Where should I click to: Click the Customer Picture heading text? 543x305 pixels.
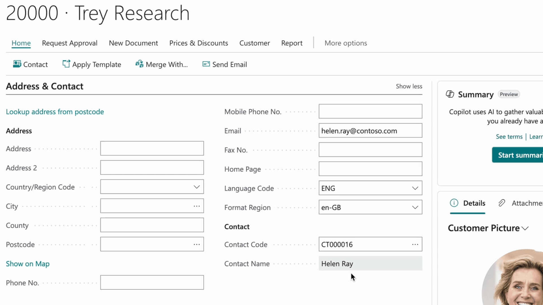coord(484,228)
